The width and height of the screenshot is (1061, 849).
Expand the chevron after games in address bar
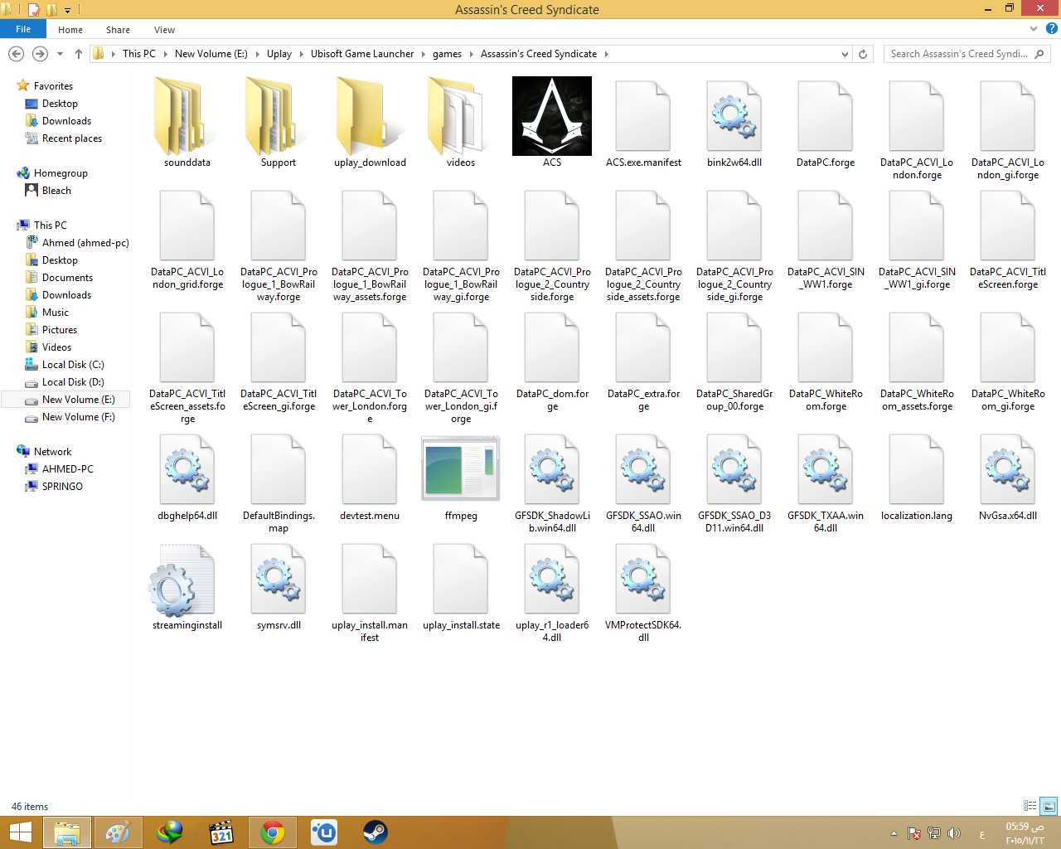[x=472, y=54]
